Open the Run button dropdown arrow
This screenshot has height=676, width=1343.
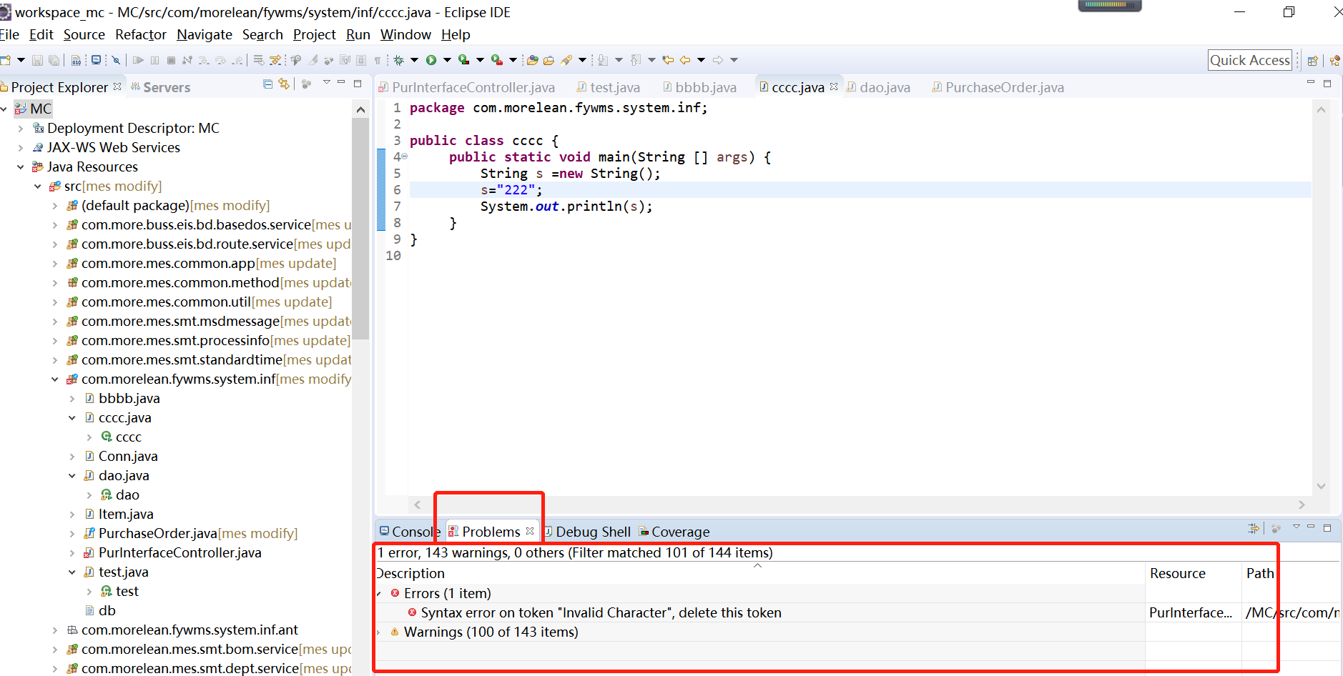tap(447, 61)
